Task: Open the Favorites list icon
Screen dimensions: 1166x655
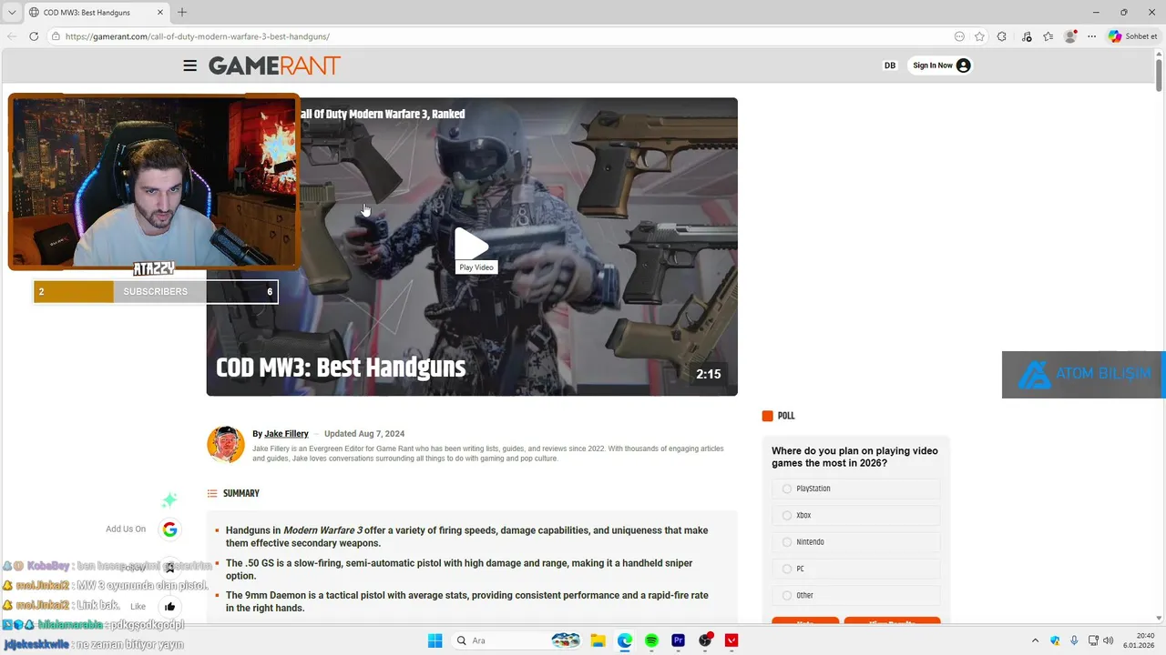Action: pyautogui.click(x=1048, y=36)
